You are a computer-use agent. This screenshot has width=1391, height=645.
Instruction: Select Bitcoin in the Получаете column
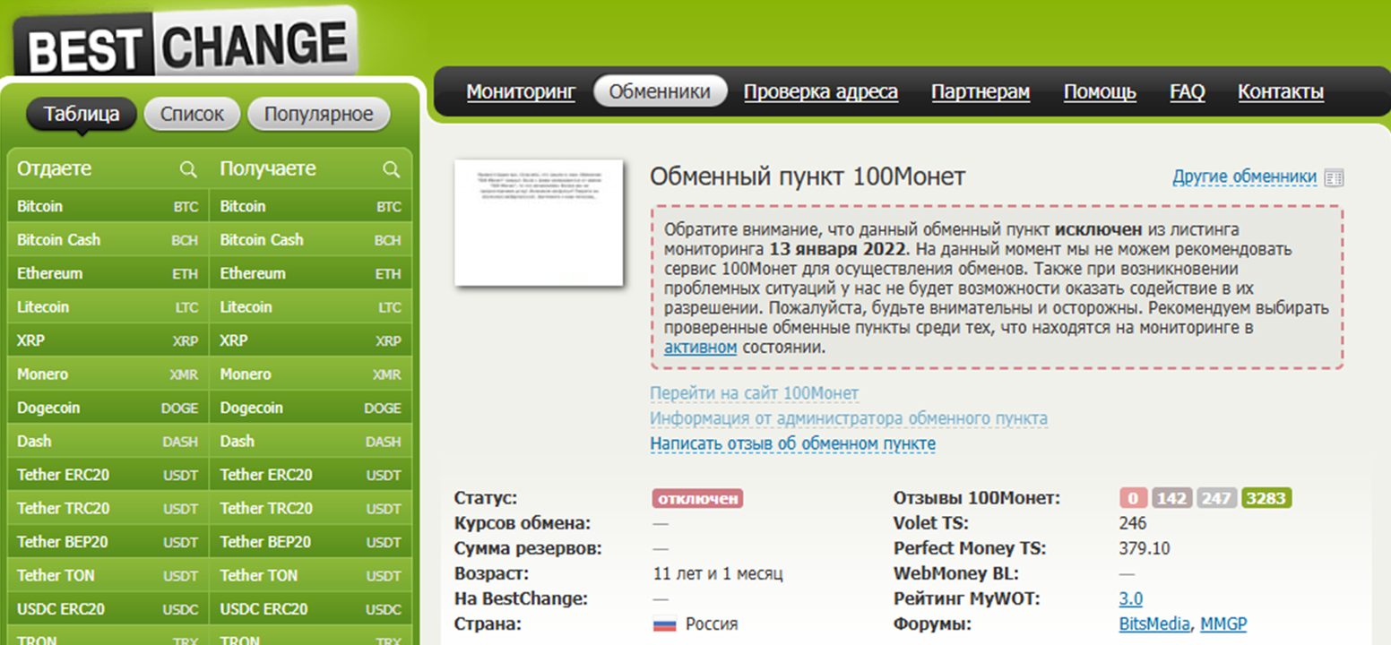311,206
